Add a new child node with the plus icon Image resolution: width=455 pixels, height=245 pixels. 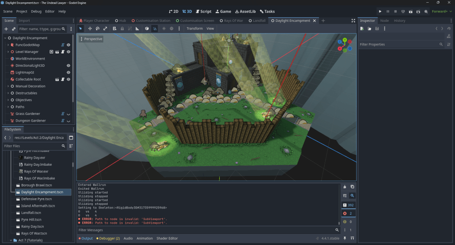click(x=6, y=29)
